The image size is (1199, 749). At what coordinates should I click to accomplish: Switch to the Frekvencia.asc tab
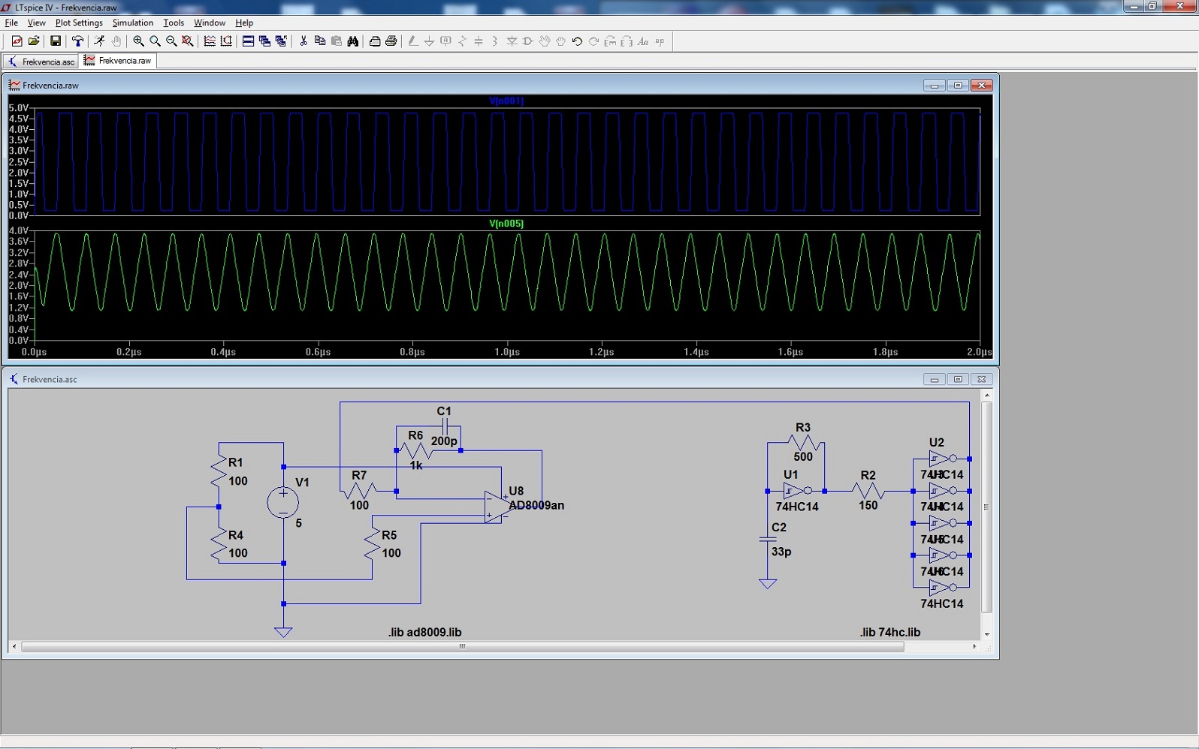[x=41, y=62]
